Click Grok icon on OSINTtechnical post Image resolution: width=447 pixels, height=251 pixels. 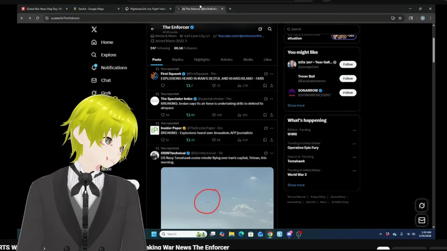tap(266, 153)
